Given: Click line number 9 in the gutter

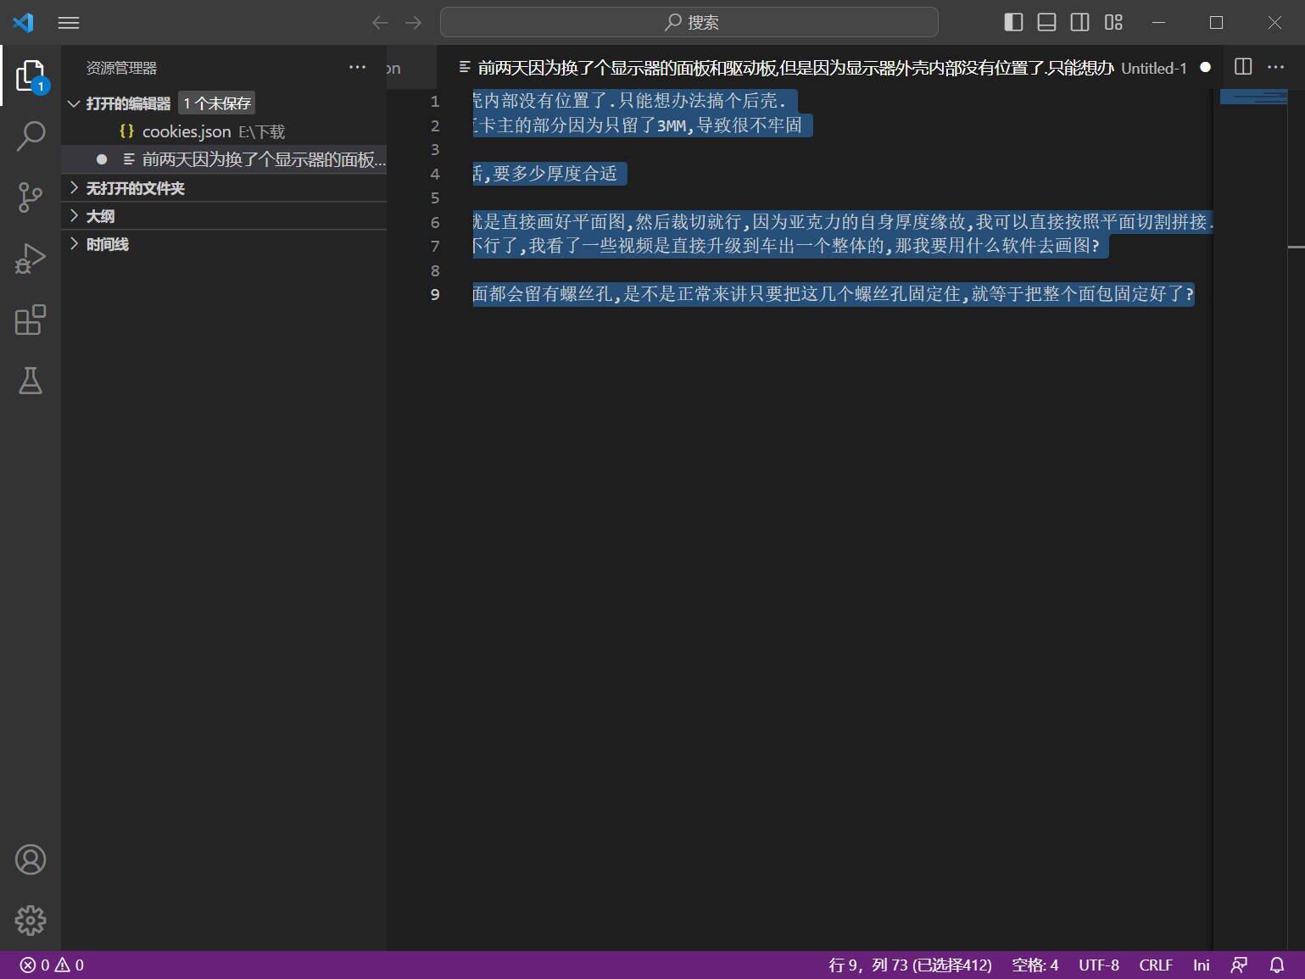Looking at the screenshot, I should tap(435, 294).
